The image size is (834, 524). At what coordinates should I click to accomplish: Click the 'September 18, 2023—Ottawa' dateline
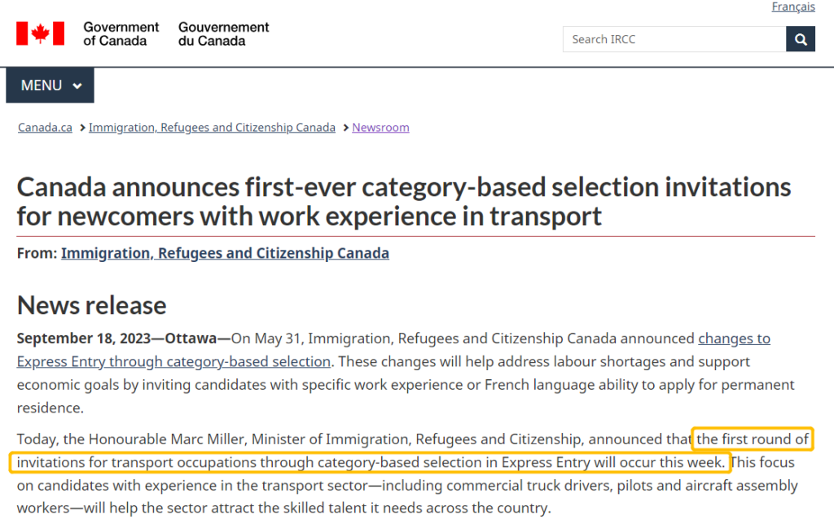(x=116, y=338)
